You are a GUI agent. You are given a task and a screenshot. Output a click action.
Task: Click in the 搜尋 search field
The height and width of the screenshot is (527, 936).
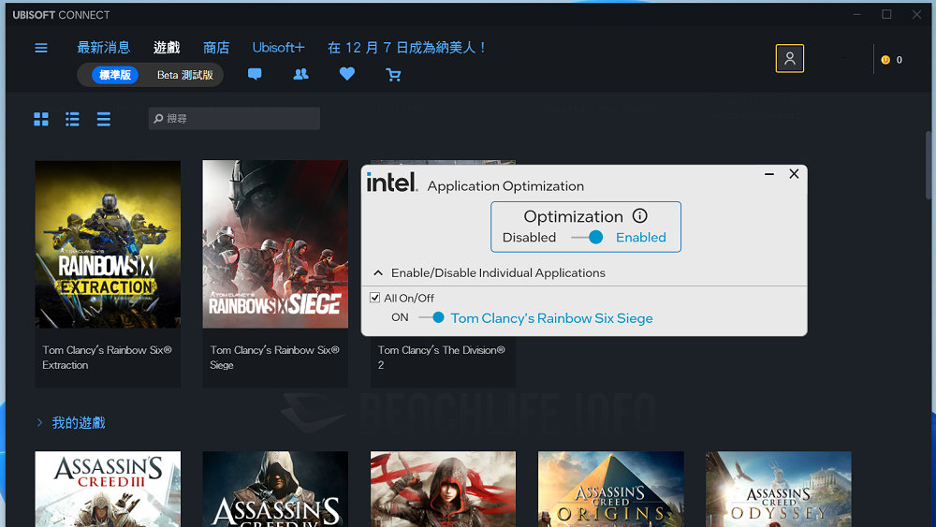click(x=234, y=118)
